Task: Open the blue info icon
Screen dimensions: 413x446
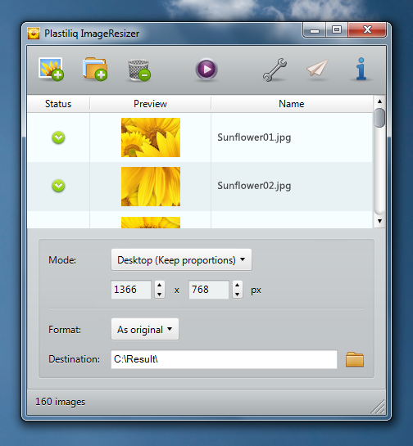Action: (361, 69)
